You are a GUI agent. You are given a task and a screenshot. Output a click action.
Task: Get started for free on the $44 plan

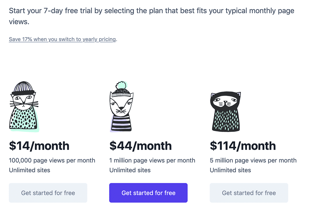[x=148, y=193]
